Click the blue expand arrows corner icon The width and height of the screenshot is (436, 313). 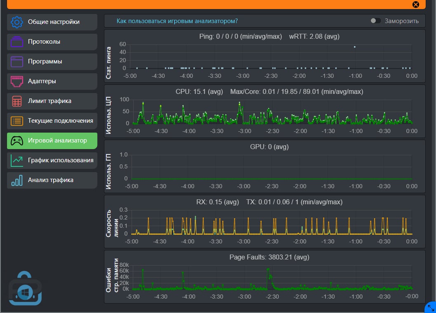[430, 308]
